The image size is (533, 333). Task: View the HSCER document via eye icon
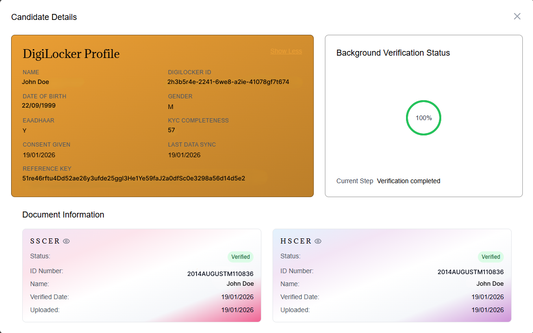click(318, 241)
